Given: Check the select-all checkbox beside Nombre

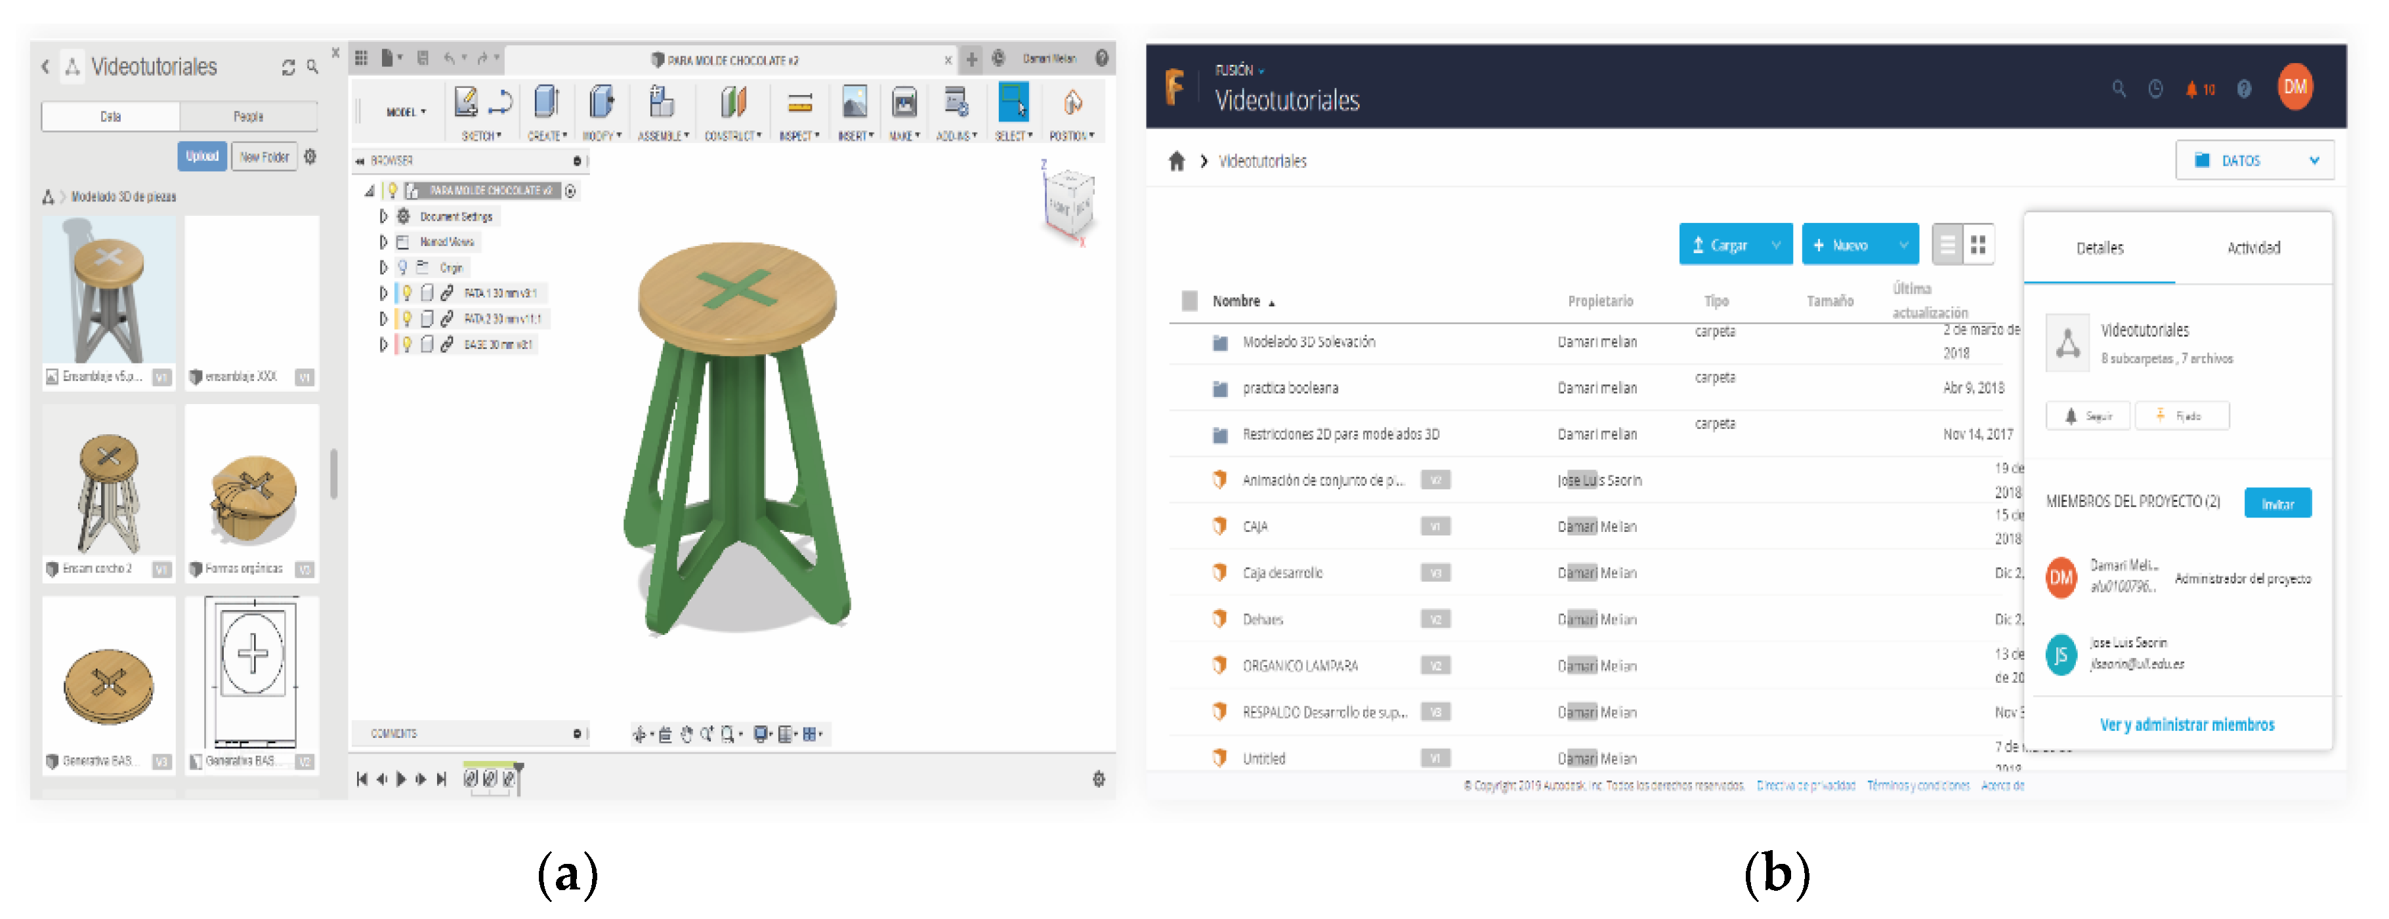Looking at the screenshot, I should (1190, 300).
